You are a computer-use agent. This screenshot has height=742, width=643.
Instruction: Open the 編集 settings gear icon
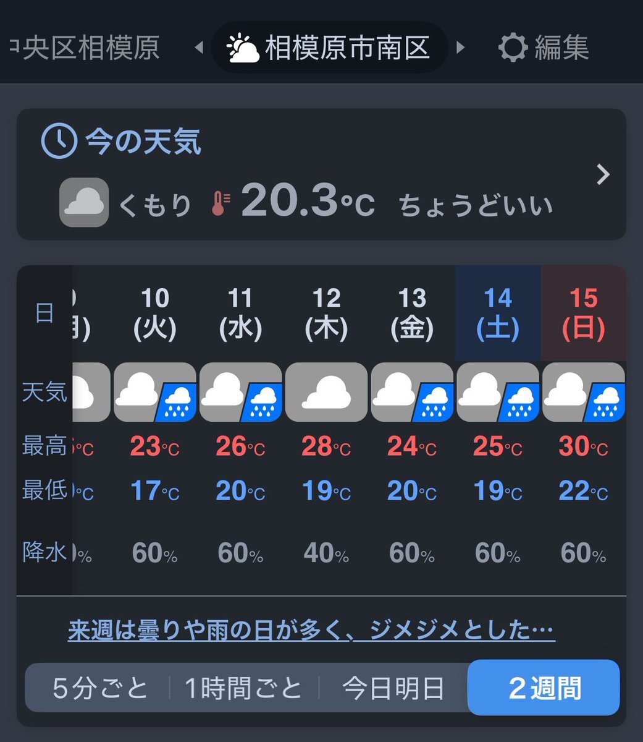click(512, 48)
